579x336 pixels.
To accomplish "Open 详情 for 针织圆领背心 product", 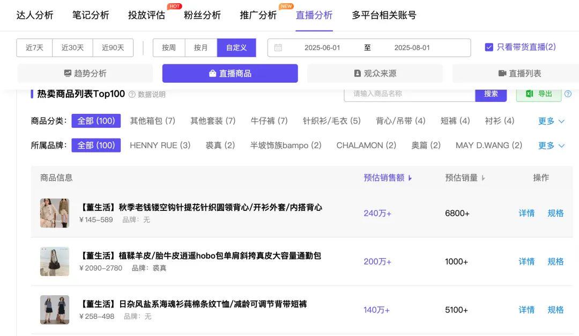I will [526, 213].
